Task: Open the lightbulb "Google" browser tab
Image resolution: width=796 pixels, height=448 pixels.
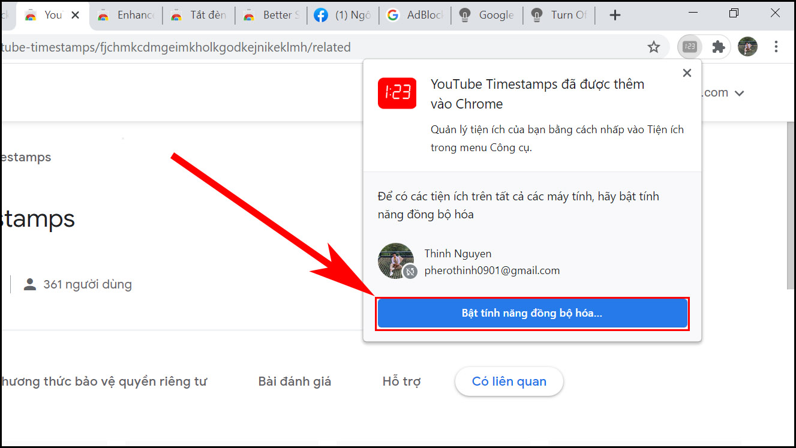Action: point(487,15)
